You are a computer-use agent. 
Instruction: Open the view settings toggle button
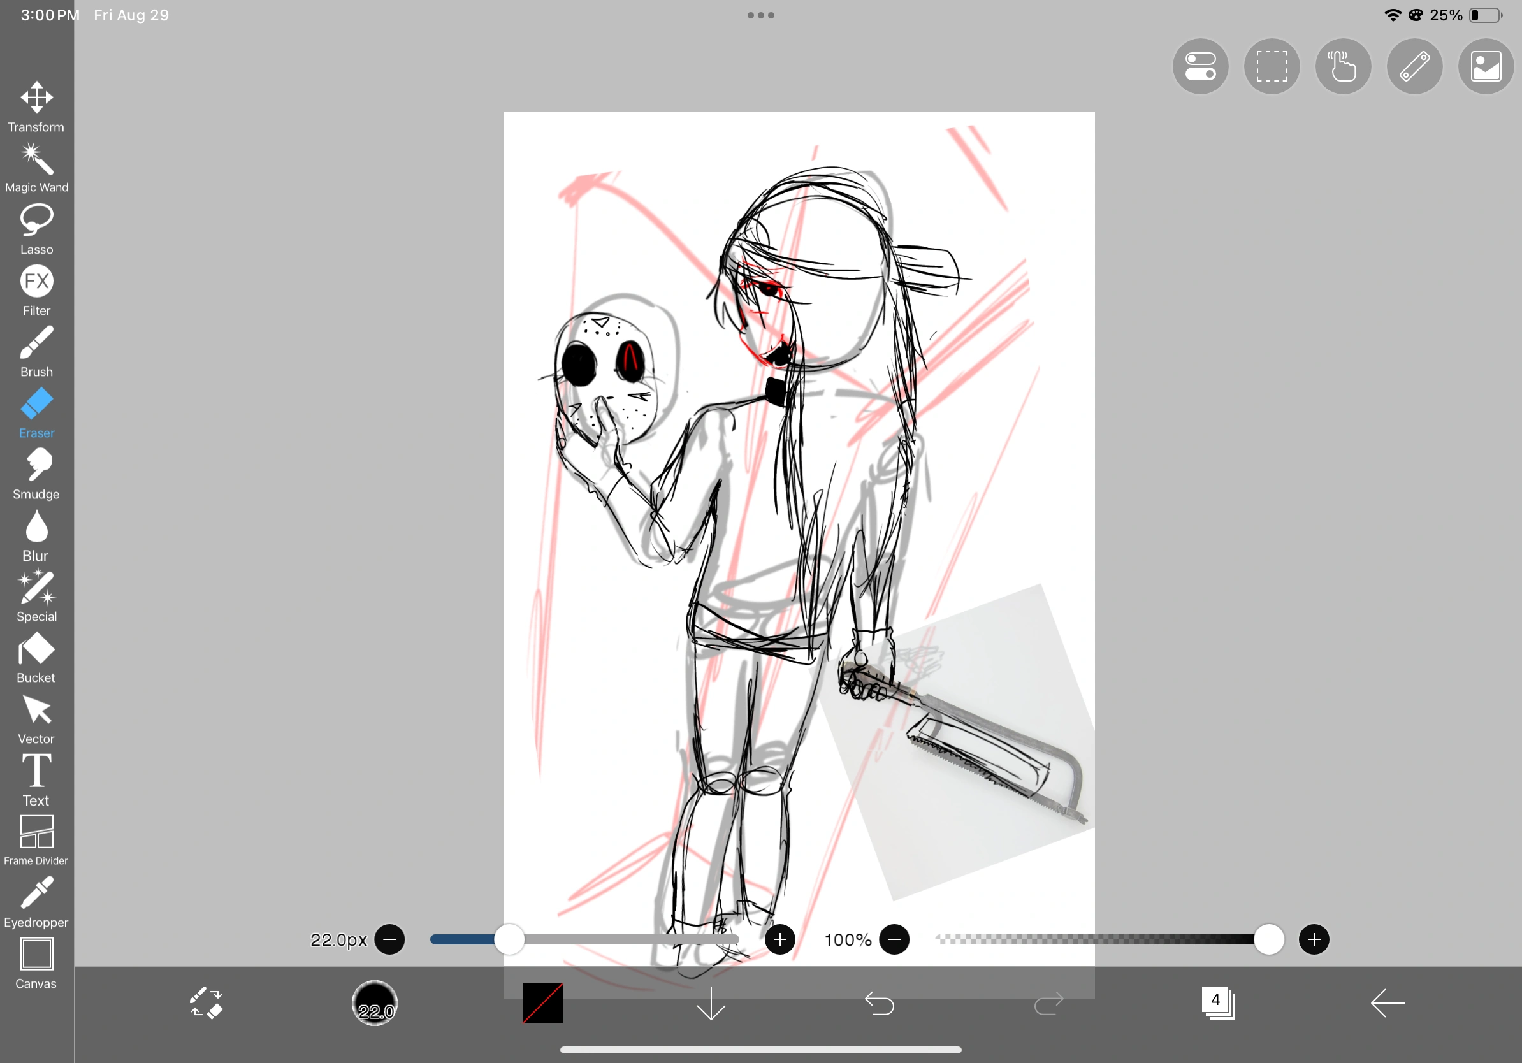[1200, 66]
